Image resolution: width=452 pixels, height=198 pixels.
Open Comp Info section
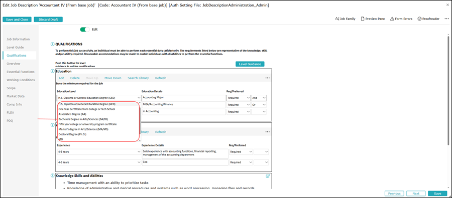click(14, 104)
